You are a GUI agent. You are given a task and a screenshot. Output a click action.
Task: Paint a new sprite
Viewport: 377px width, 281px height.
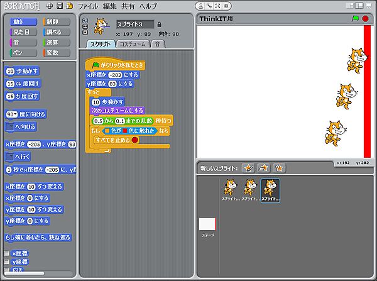tap(248, 168)
